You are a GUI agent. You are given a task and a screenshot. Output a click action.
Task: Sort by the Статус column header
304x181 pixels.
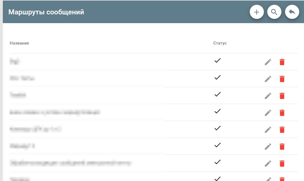(x=220, y=43)
